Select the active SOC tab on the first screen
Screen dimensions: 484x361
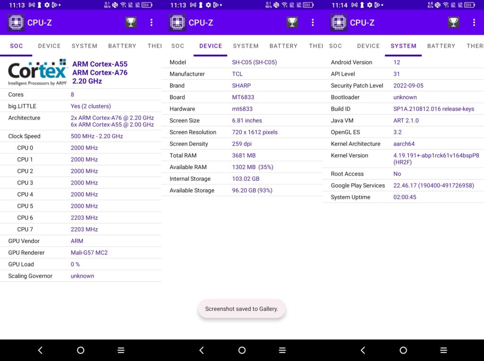(x=17, y=46)
